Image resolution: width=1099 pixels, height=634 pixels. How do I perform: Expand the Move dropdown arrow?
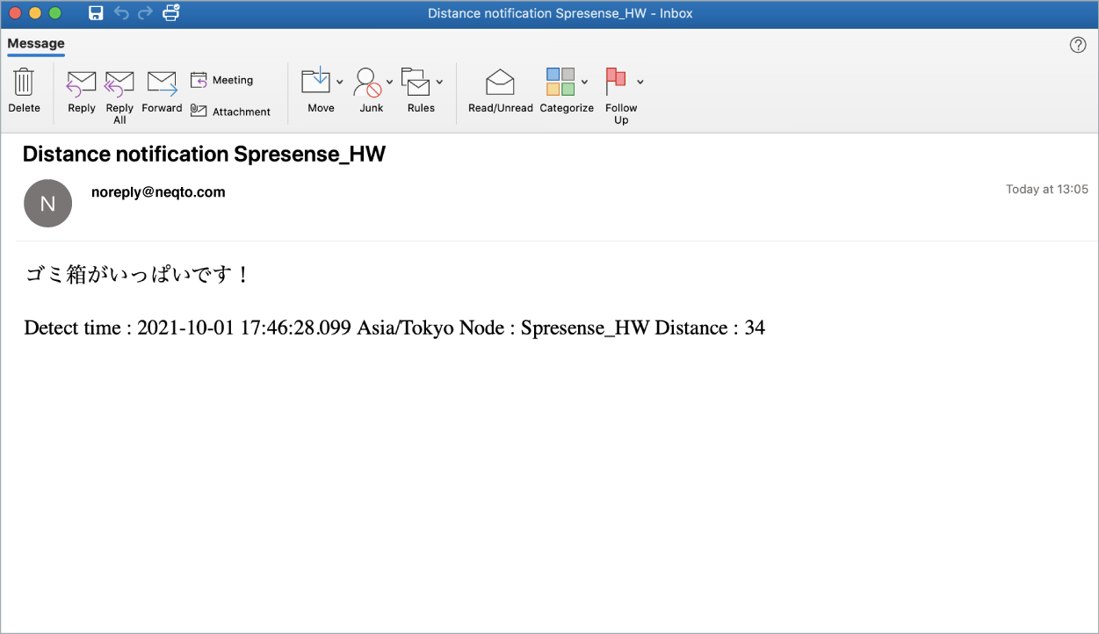coord(339,81)
